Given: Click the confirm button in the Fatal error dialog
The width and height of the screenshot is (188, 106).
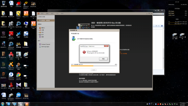Looking at the screenshot, I should tap(103, 59).
